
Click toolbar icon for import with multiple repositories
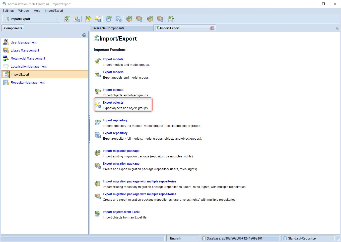(150, 19)
